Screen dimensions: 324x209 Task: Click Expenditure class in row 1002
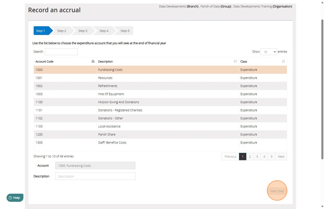(248, 86)
